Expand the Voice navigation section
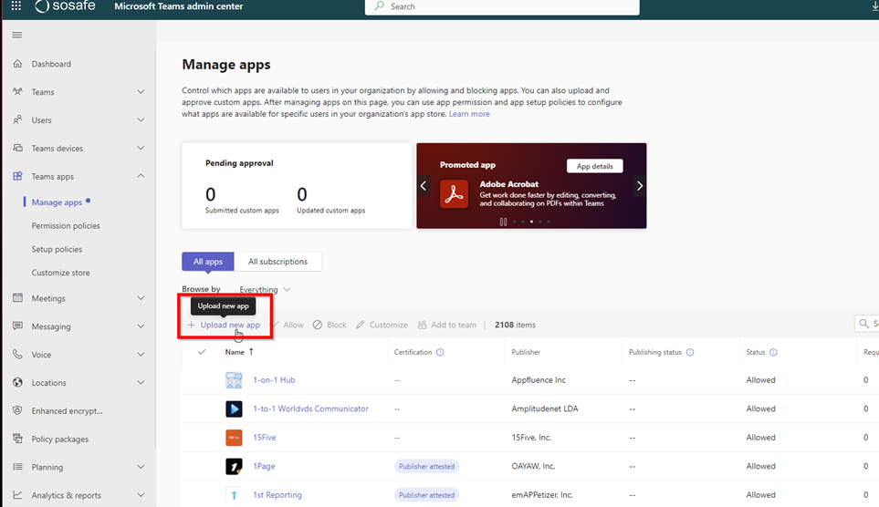This screenshot has width=879, height=507. 141,355
